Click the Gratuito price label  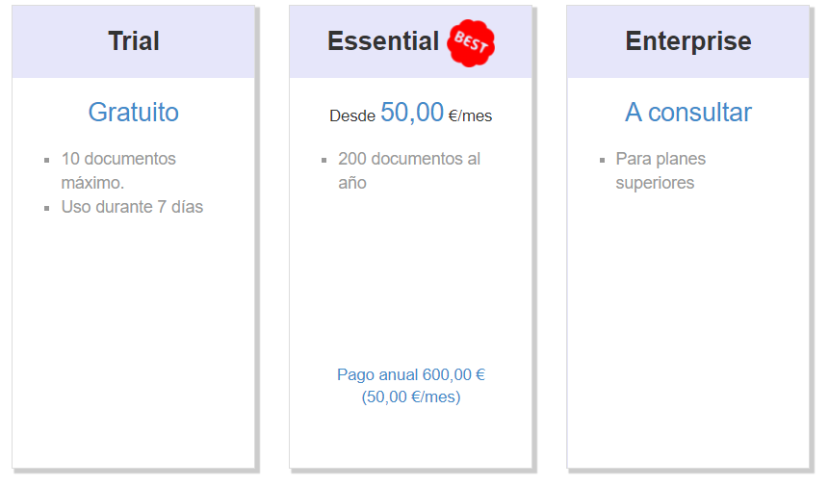point(133,112)
